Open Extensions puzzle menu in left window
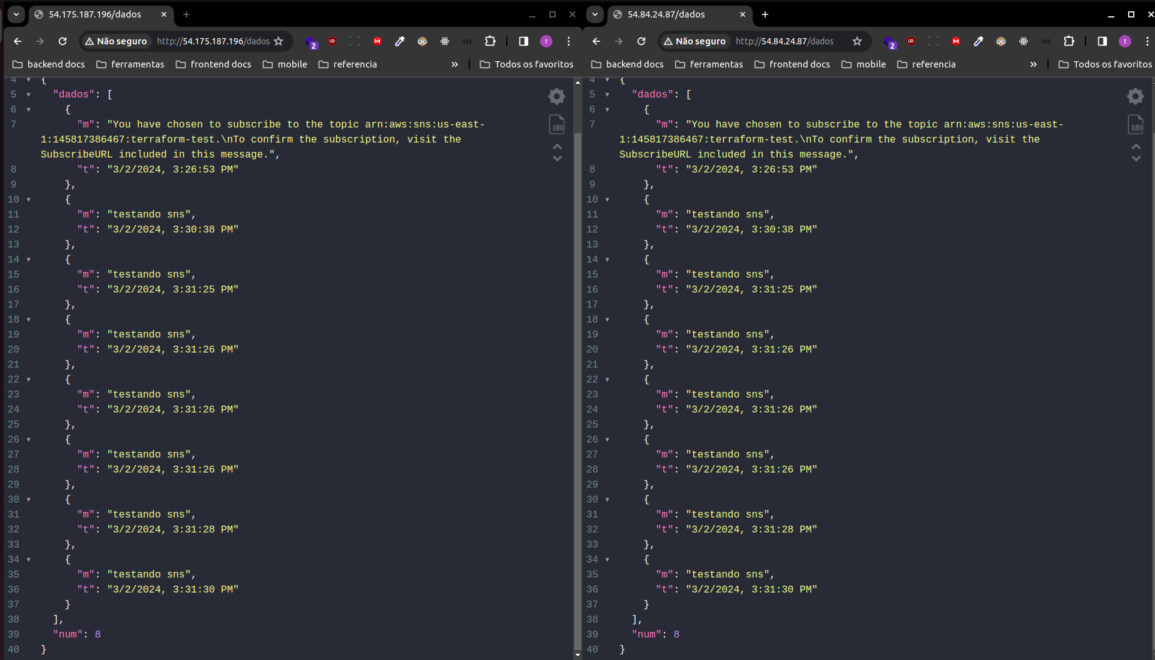This screenshot has height=660, width=1155. point(491,41)
